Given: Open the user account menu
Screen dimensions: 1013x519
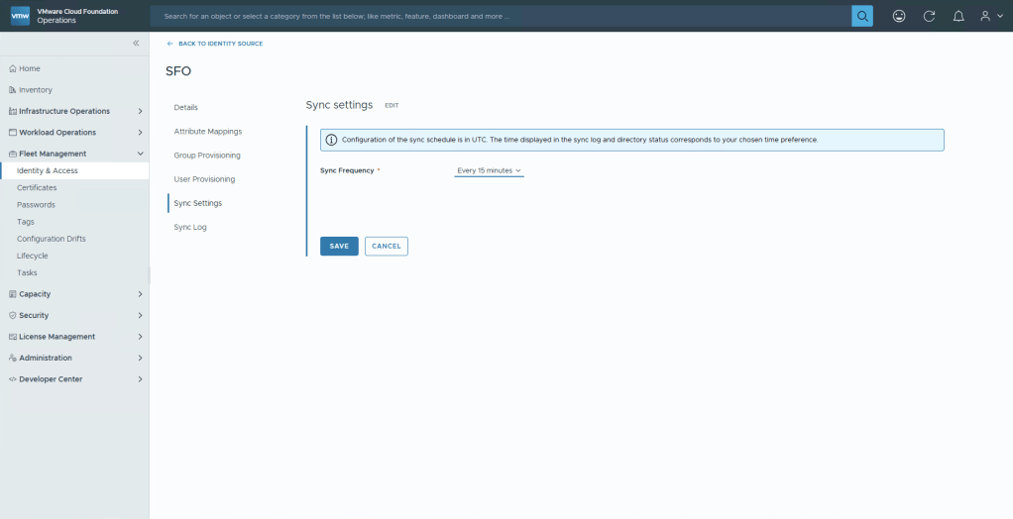Looking at the screenshot, I should point(990,16).
